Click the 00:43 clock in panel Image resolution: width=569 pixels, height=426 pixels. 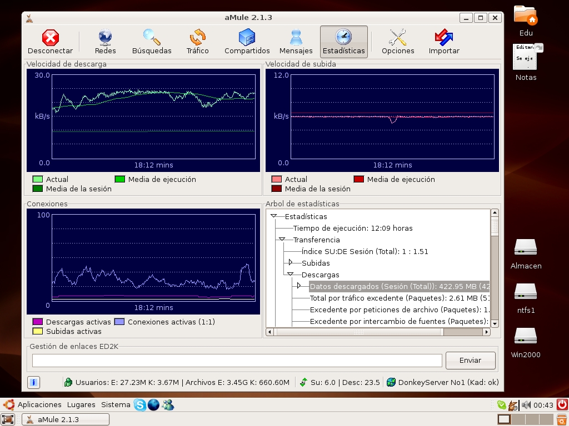click(543, 405)
